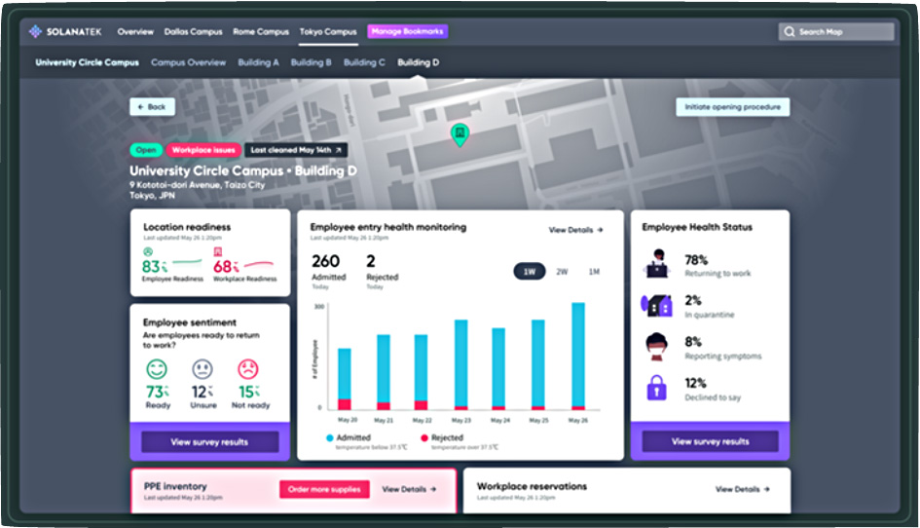Click the SolanaTek logo icon
This screenshot has width=920, height=528.
click(x=36, y=32)
